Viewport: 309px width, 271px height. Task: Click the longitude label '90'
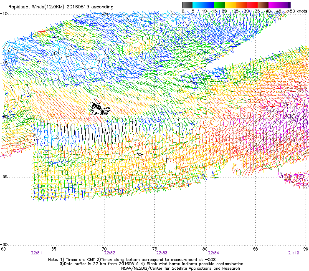(x=306, y=249)
